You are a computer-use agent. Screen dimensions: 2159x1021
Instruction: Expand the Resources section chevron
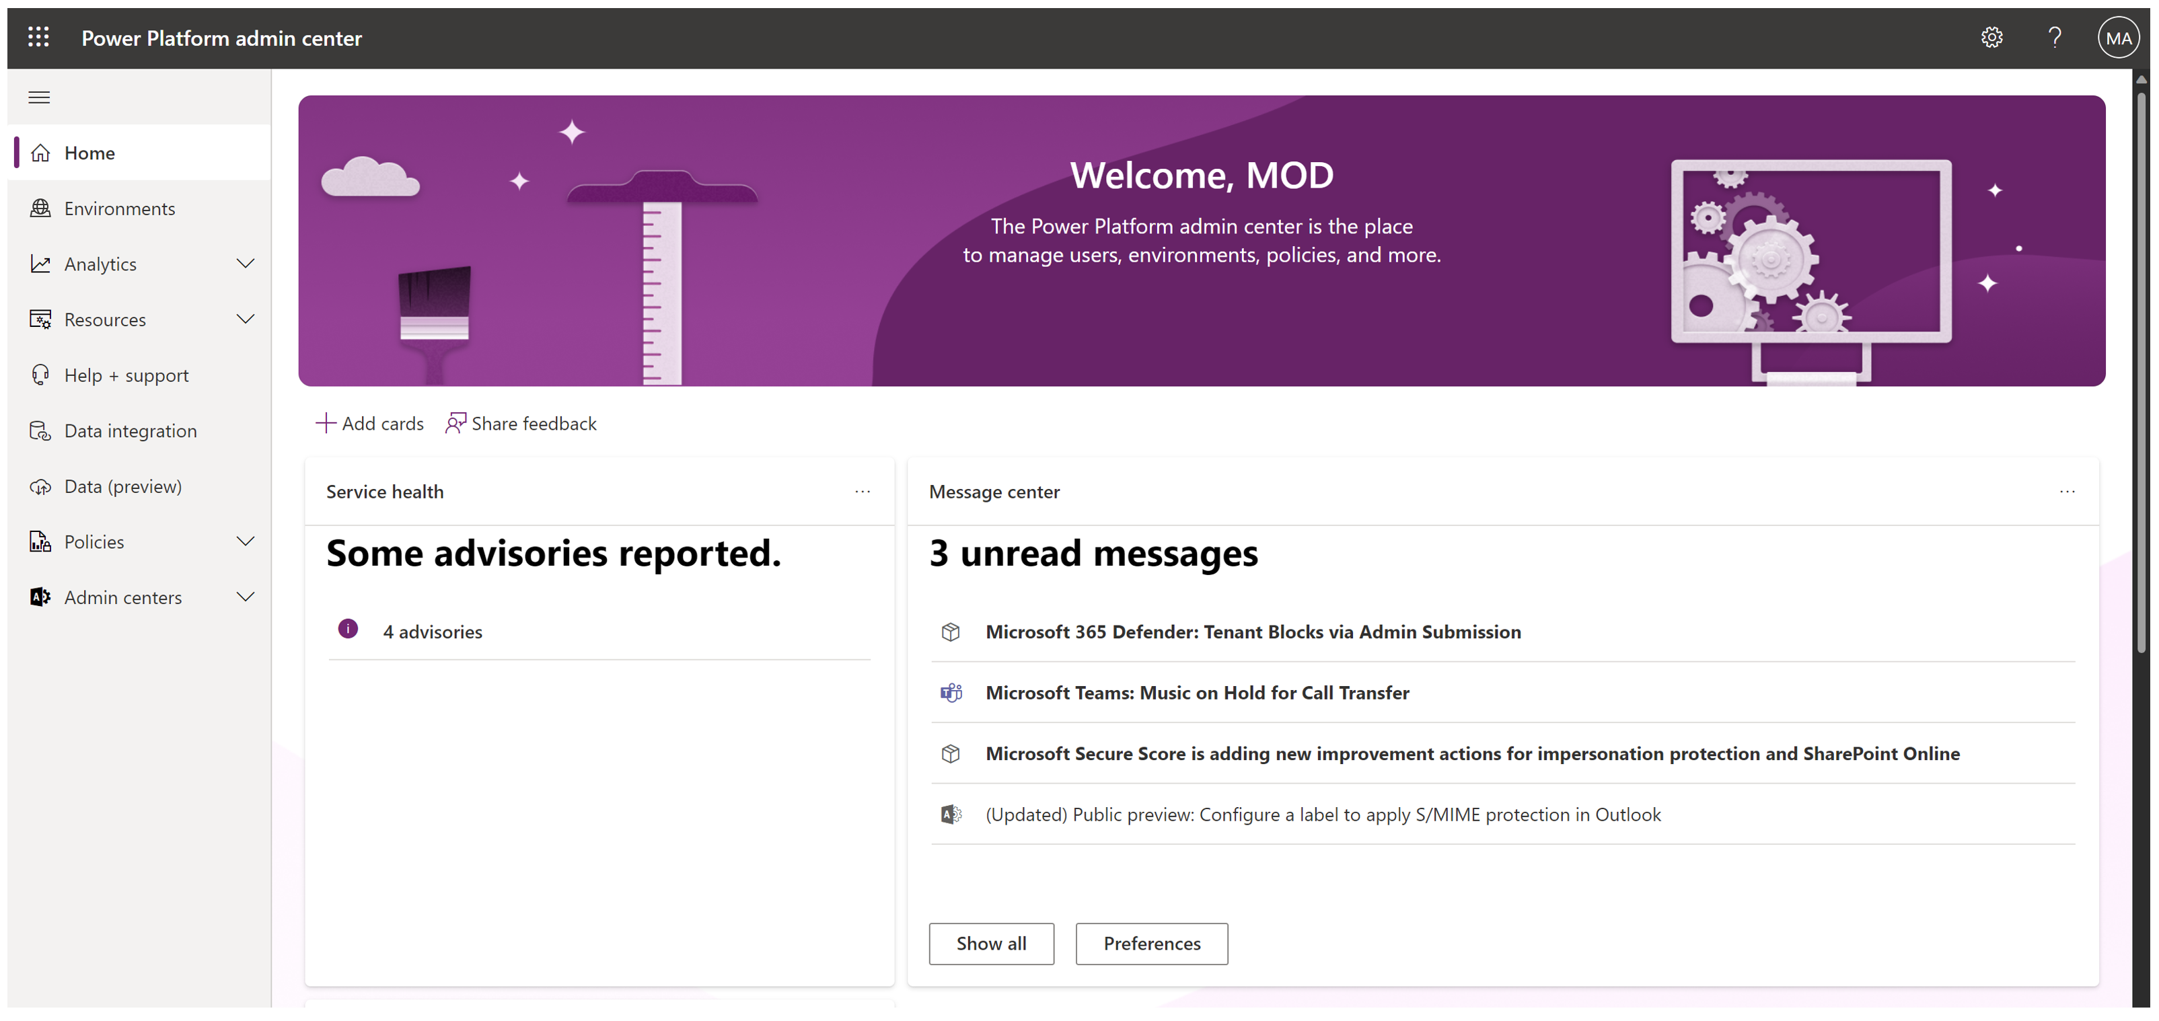pyautogui.click(x=246, y=319)
